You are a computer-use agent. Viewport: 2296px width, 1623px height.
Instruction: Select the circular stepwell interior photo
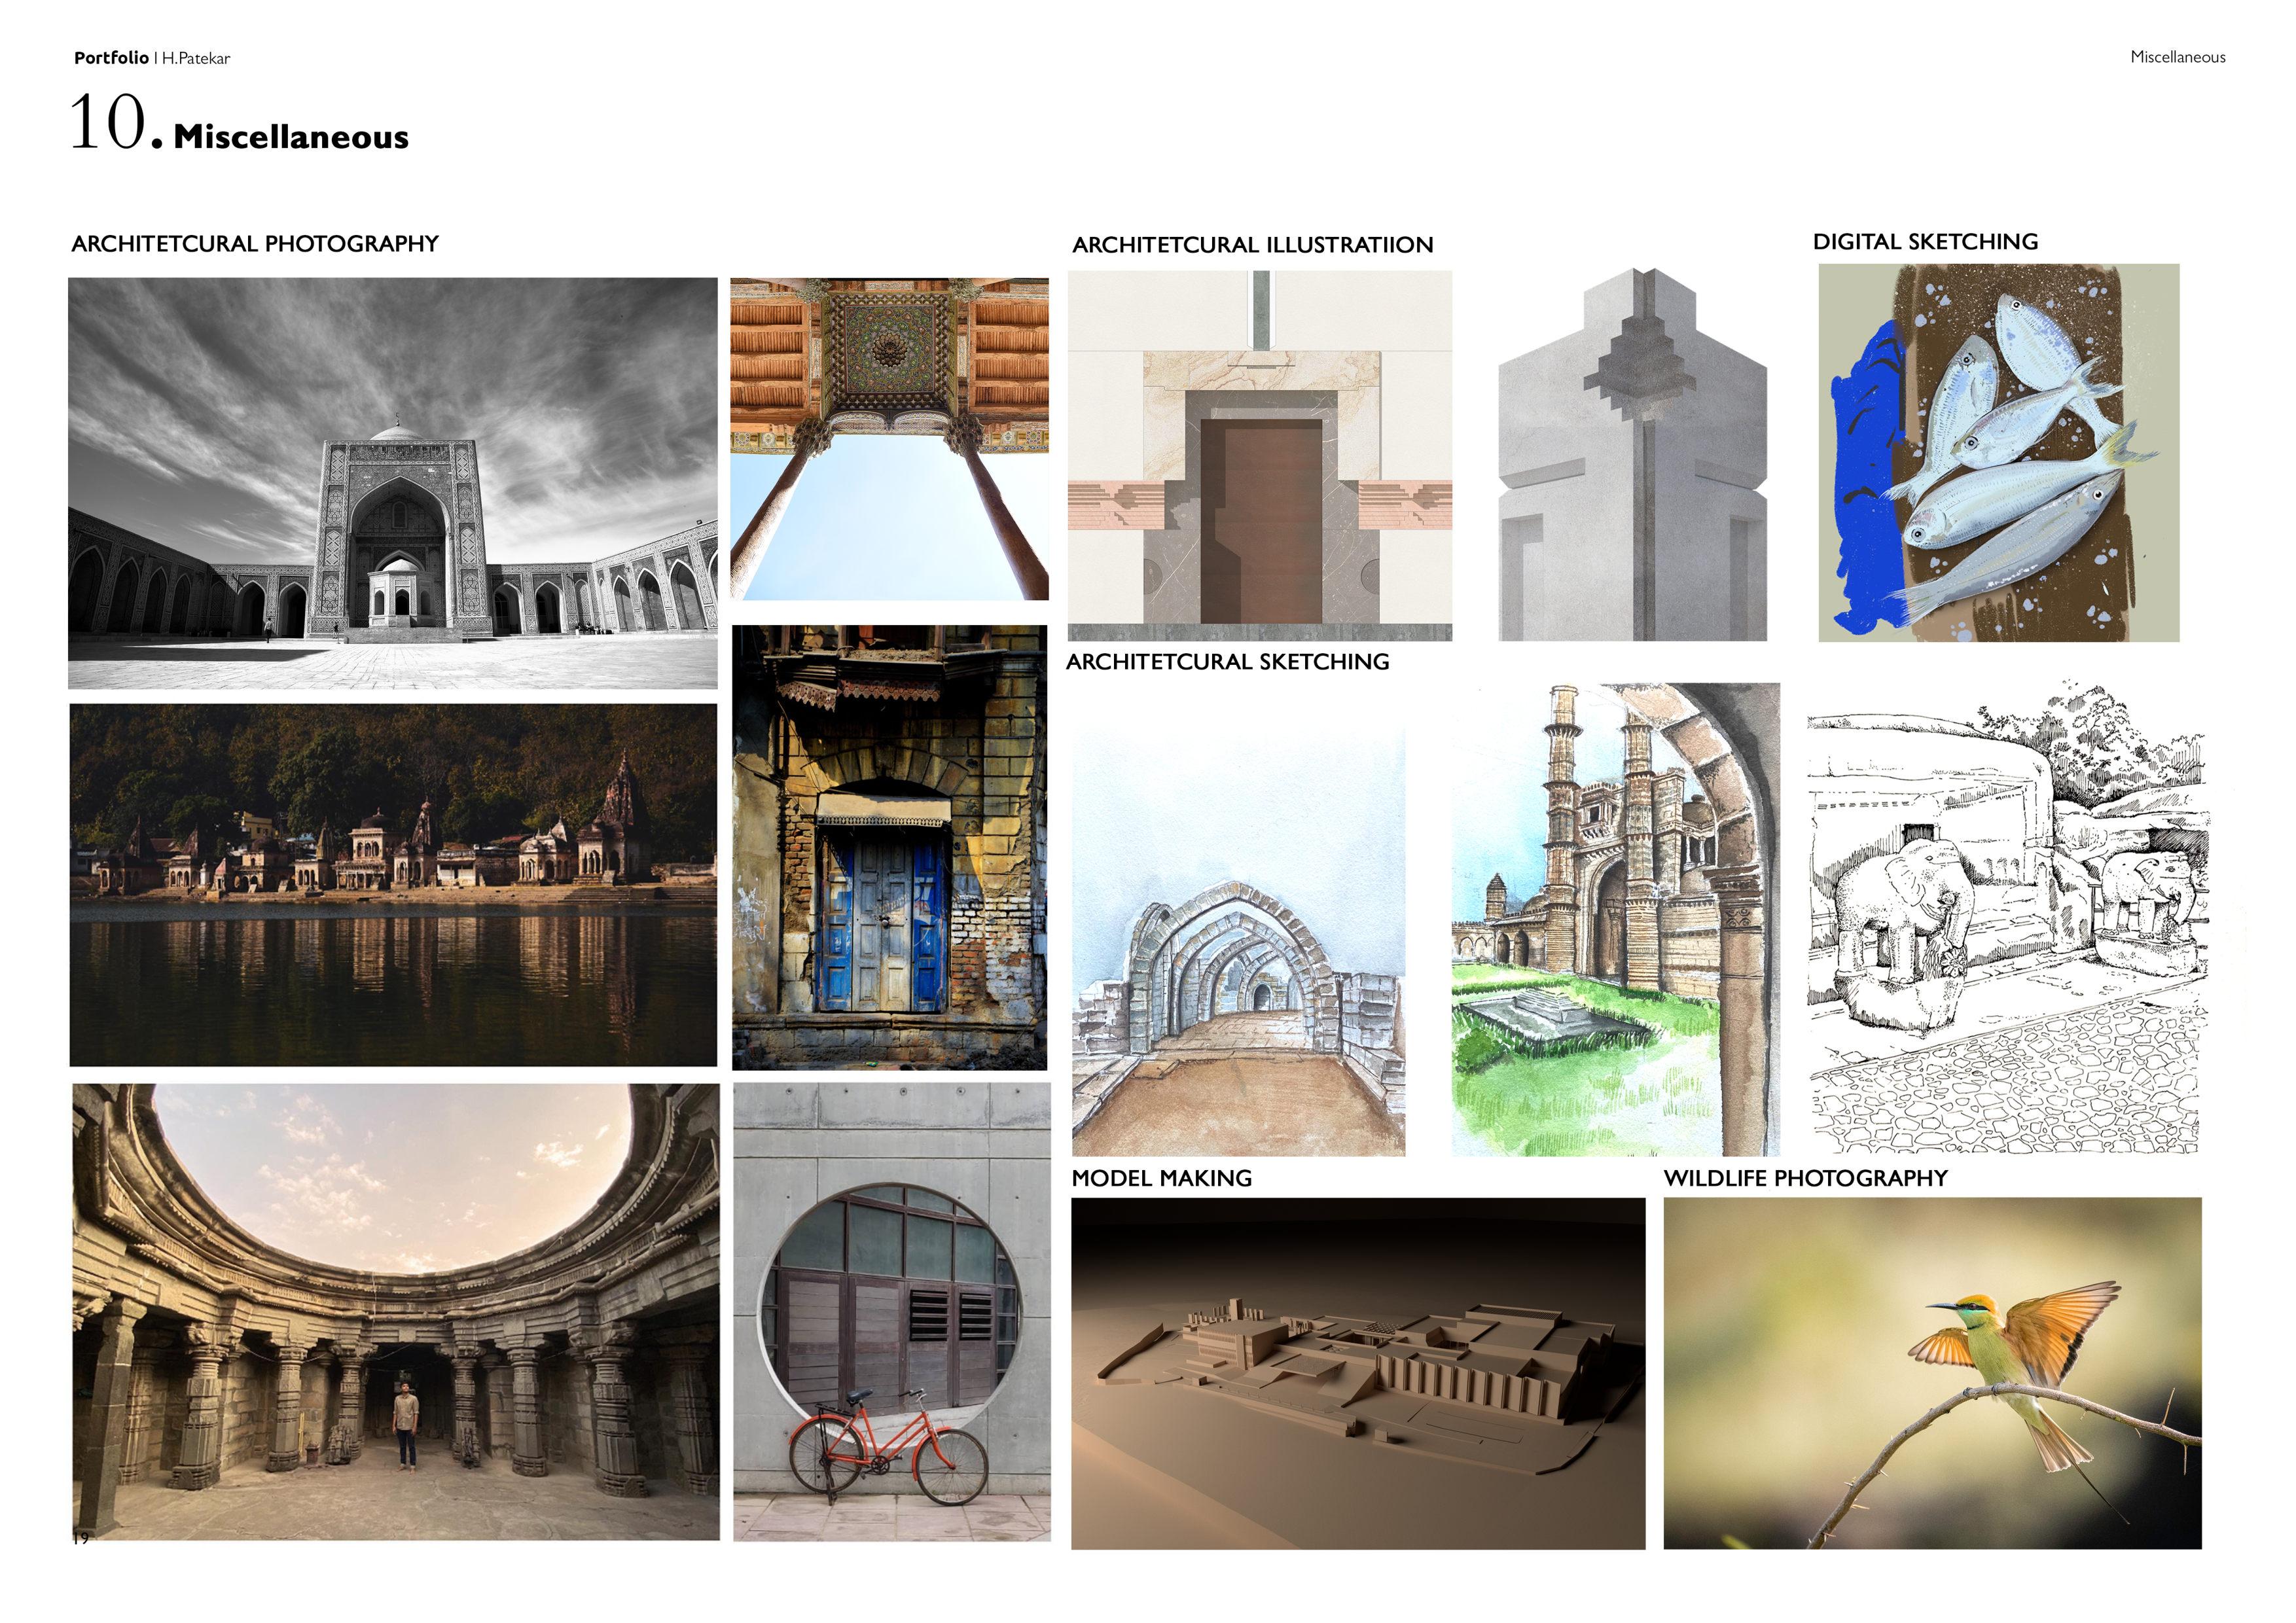pyautogui.click(x=395, y=1311)
